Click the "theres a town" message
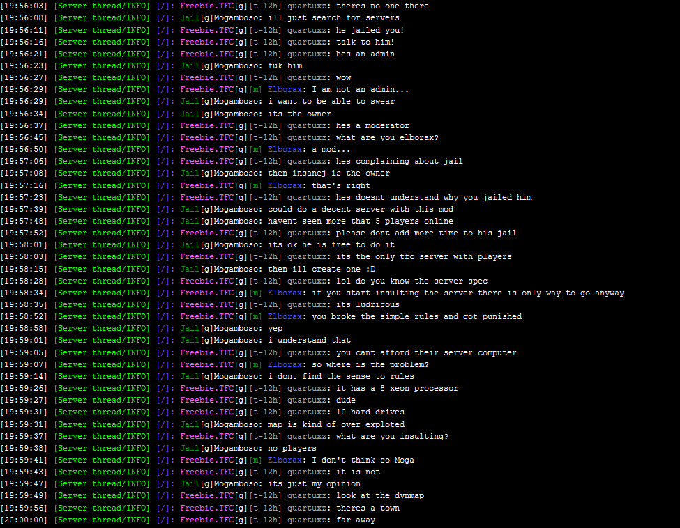680x528 pixels. [368, 508]
